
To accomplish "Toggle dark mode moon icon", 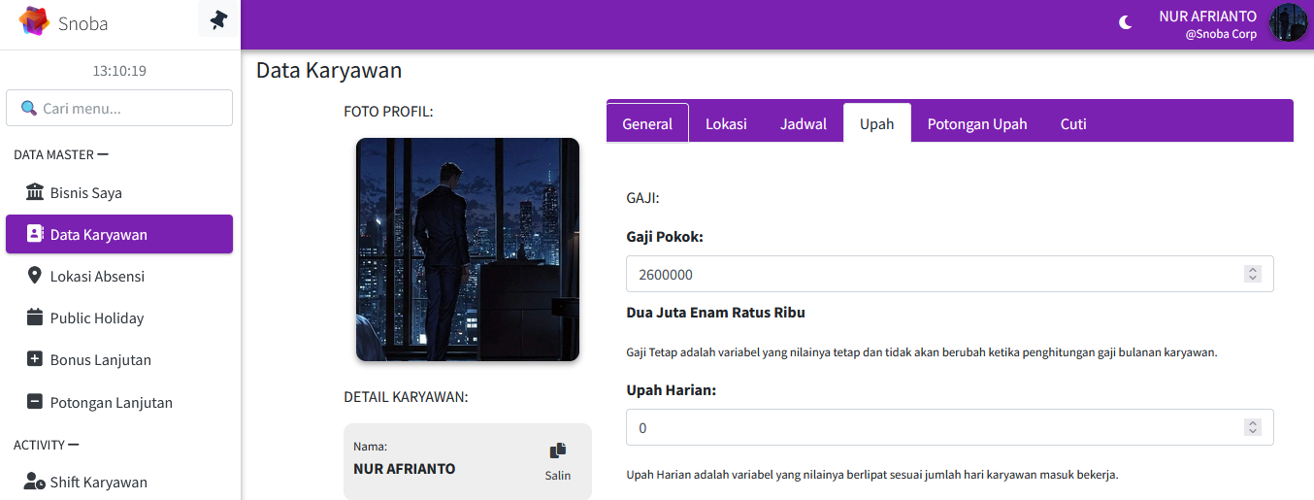I will (1126, 22).
